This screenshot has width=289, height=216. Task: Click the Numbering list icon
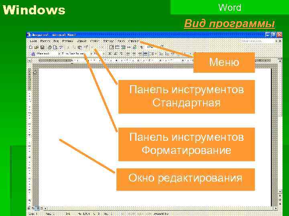(161, 54)
